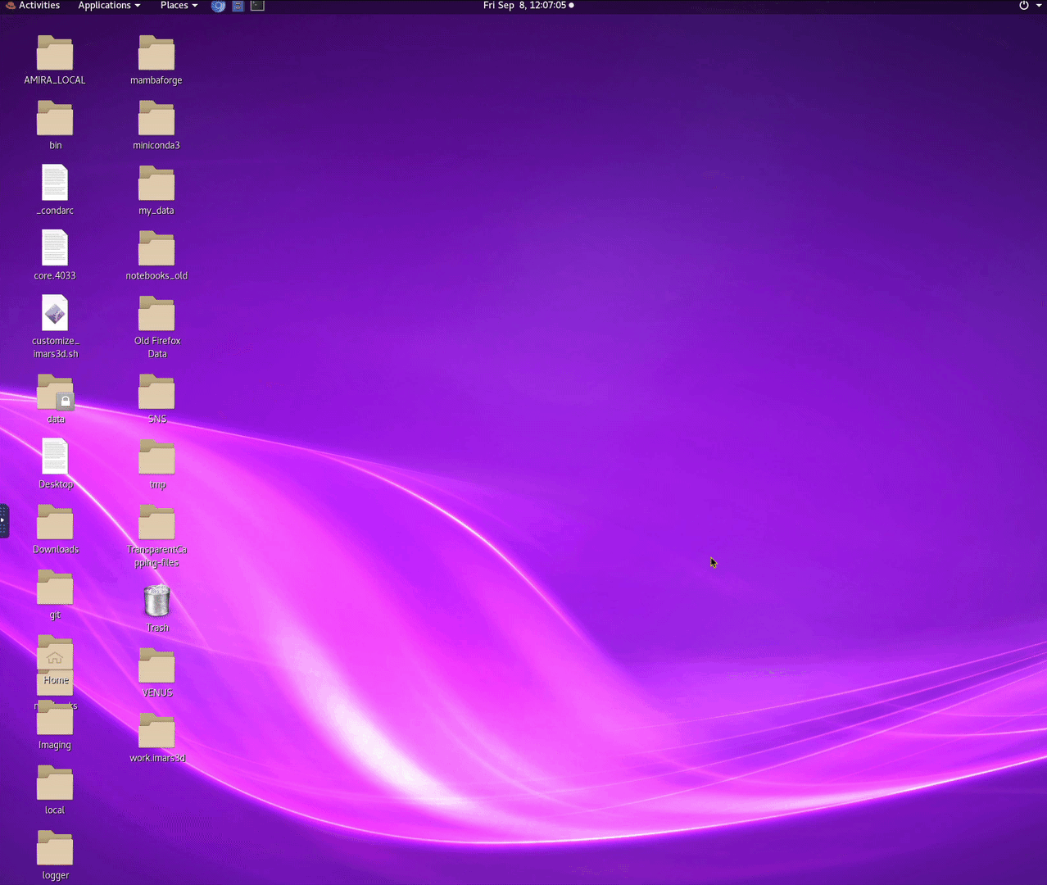
Task: Expand the Applications menu
Action: tap(109, 6)
